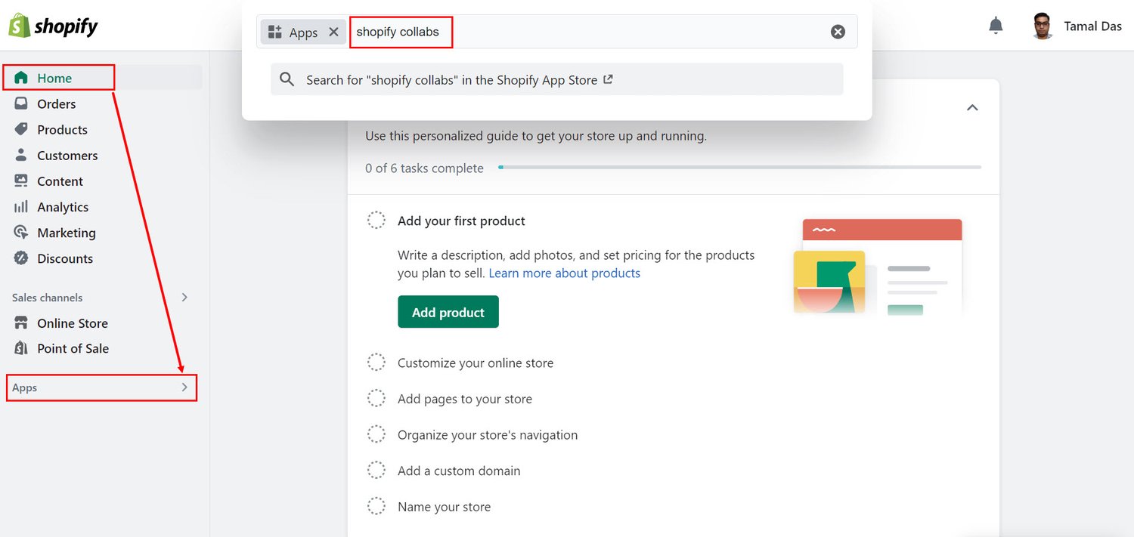Viewport: 1134px width, 537px height.
Task: Click the Online Store storefront icon
Action: [x=21, y=323]
